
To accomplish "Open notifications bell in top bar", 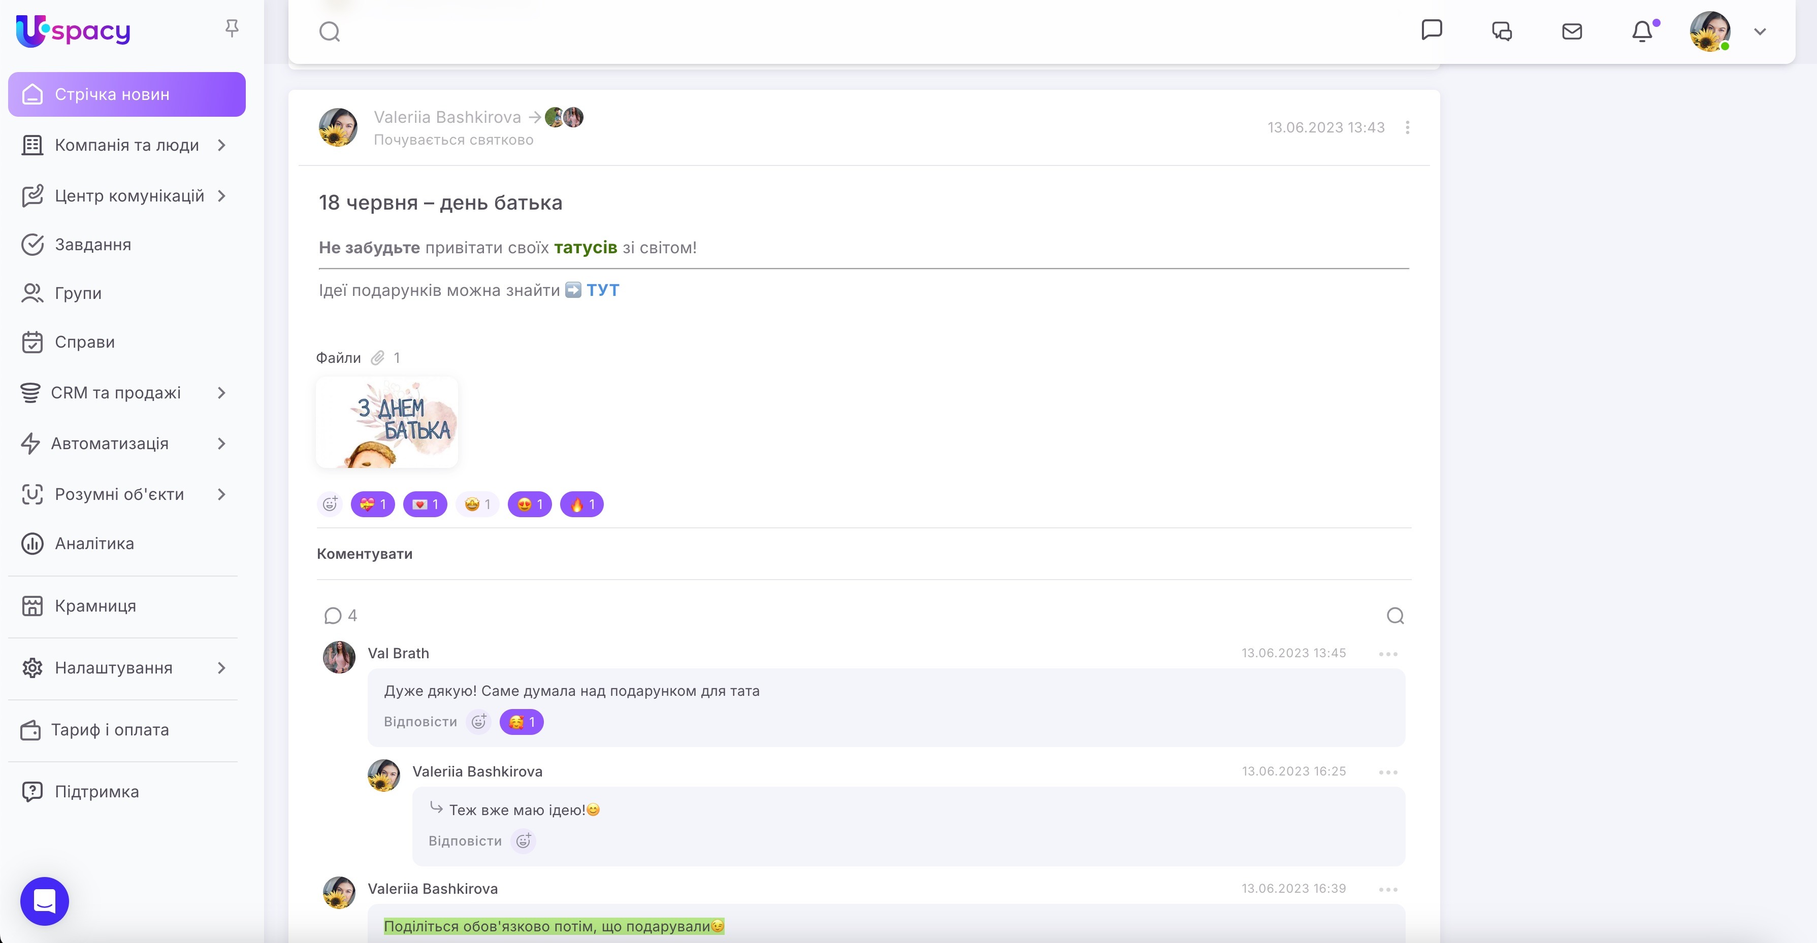I will tap(1641, 31).
